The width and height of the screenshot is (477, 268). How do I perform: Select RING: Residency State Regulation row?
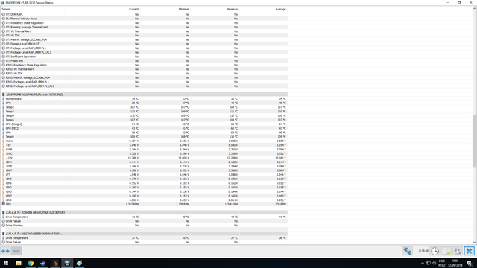(144, 65)
